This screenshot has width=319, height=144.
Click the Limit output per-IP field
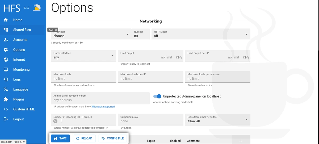point(218,56)
